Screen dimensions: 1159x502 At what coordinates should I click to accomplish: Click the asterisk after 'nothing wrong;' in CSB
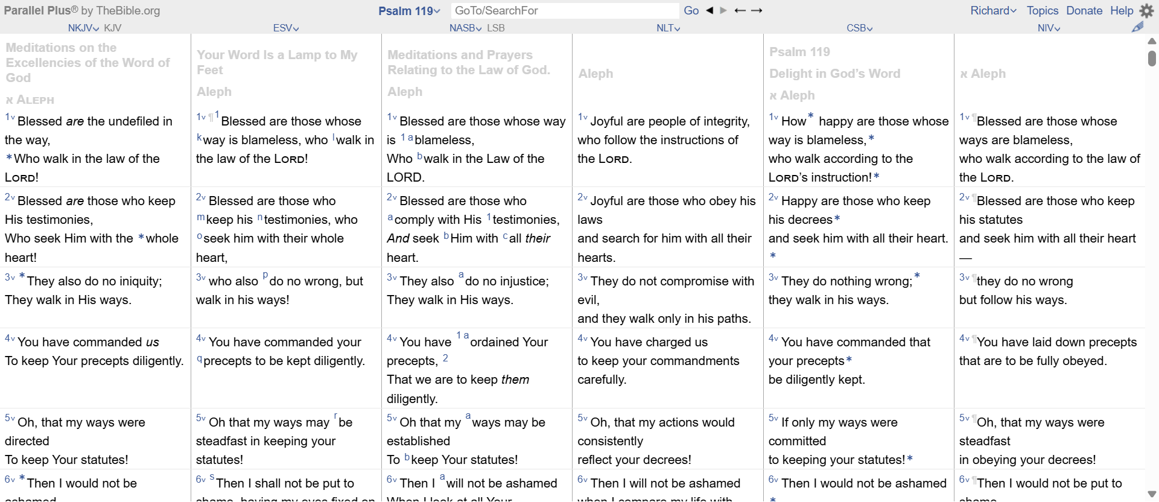pyautogui.click(x=917, y=276)
